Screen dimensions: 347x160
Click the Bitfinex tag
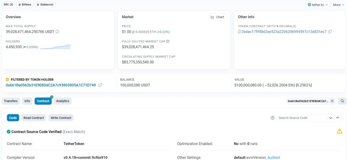pos(24,5)
